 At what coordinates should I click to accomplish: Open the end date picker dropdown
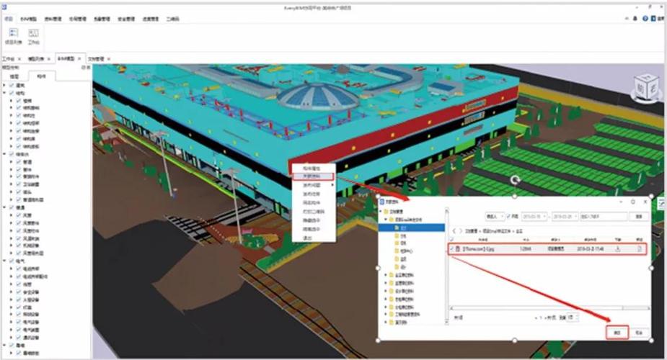click(575, 217)
